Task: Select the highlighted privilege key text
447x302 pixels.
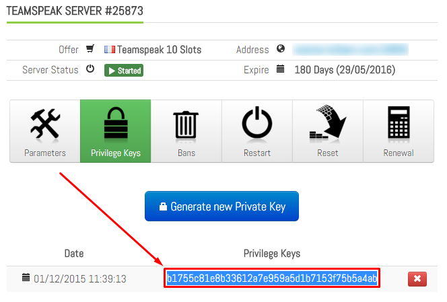Action: [x=272, y=278]
